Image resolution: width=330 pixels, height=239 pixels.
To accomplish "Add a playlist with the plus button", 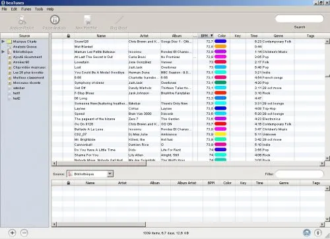I will tap(13, 233).
